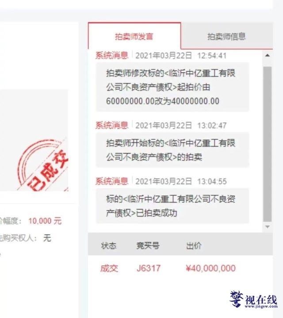
Task: Click the ¥40,000,000 bid amount
Action: point(210,268)
